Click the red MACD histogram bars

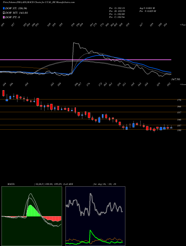[52, 219]
